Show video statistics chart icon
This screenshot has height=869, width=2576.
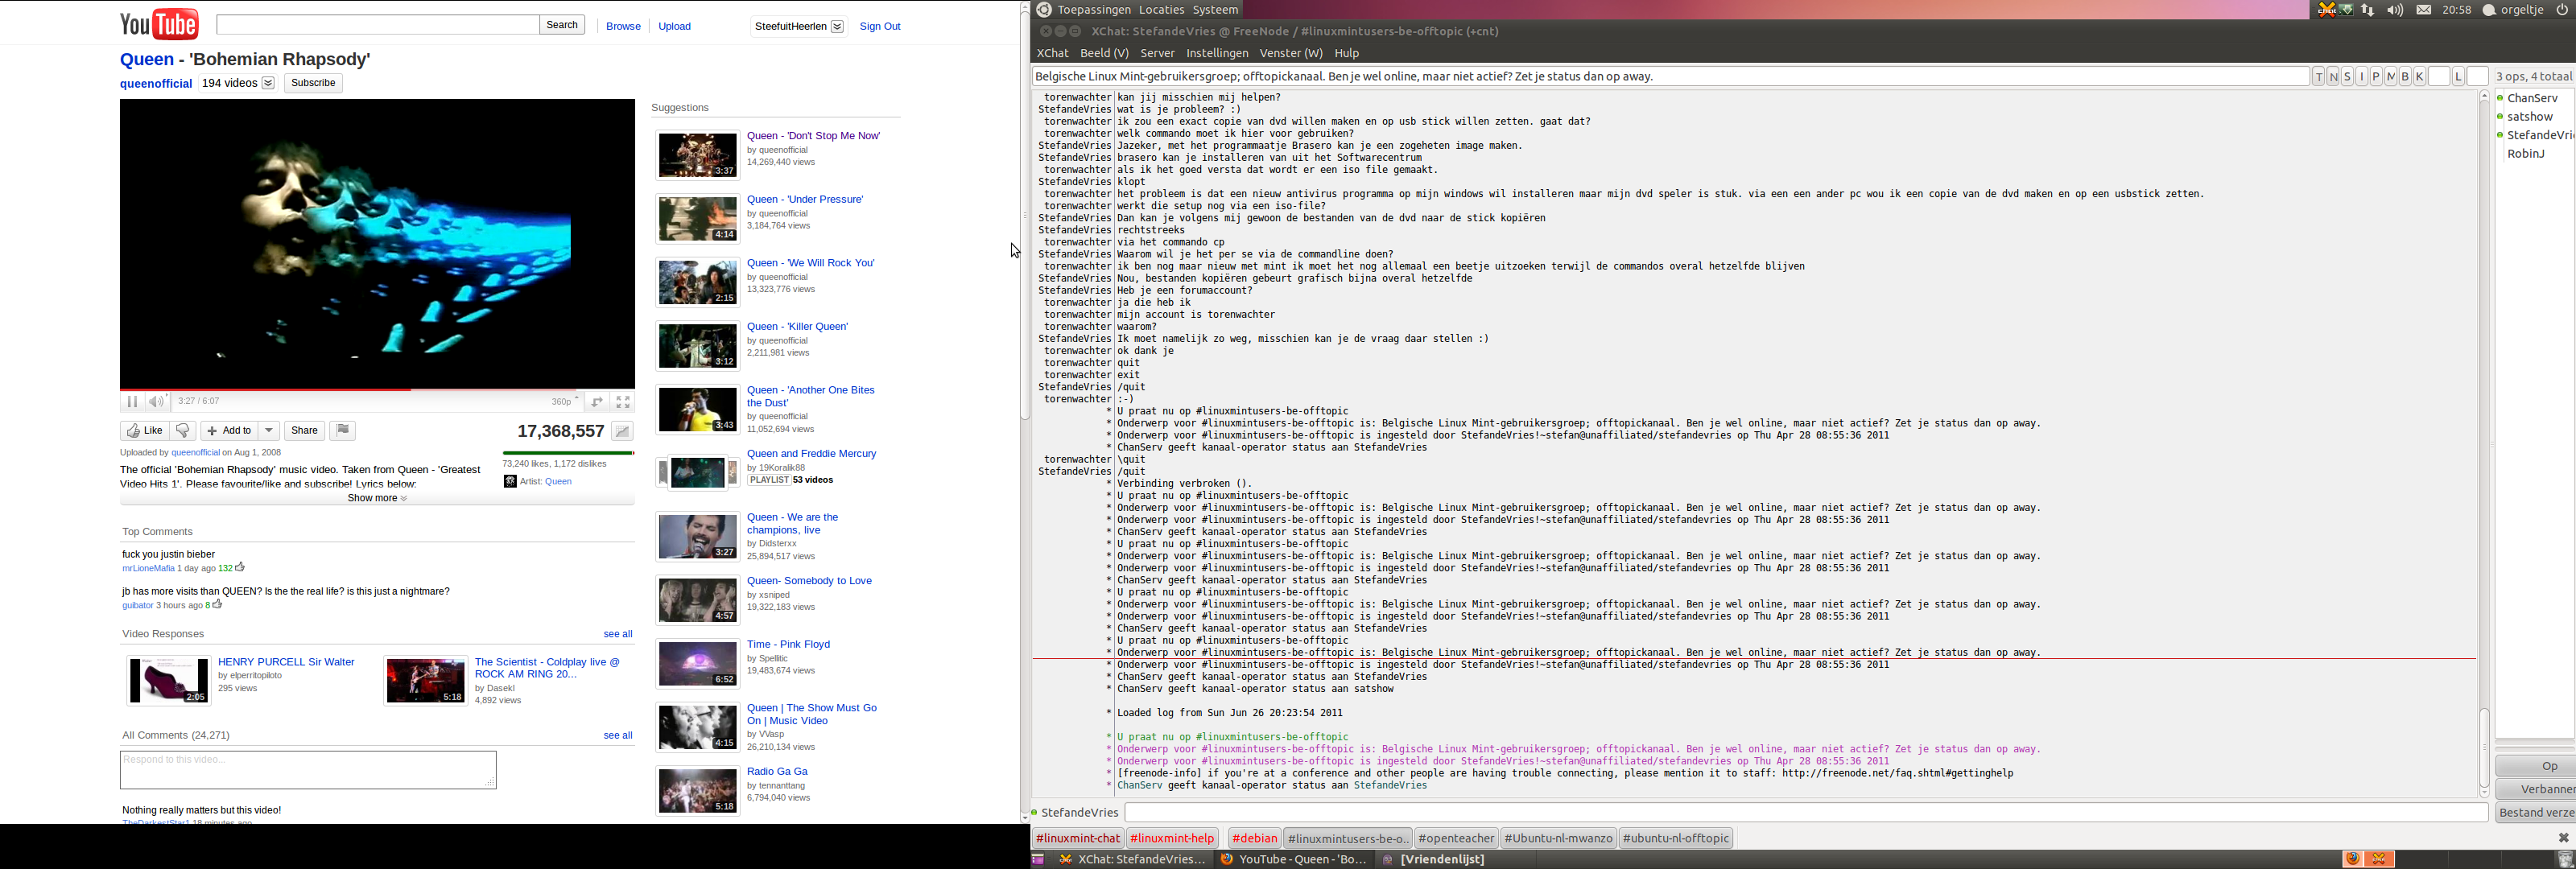pos(622,432)
